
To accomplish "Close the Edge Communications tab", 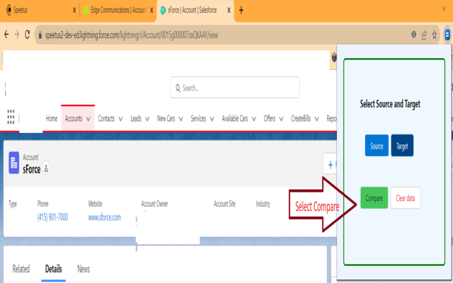I will pyautogui.click(x=151, y=11).
